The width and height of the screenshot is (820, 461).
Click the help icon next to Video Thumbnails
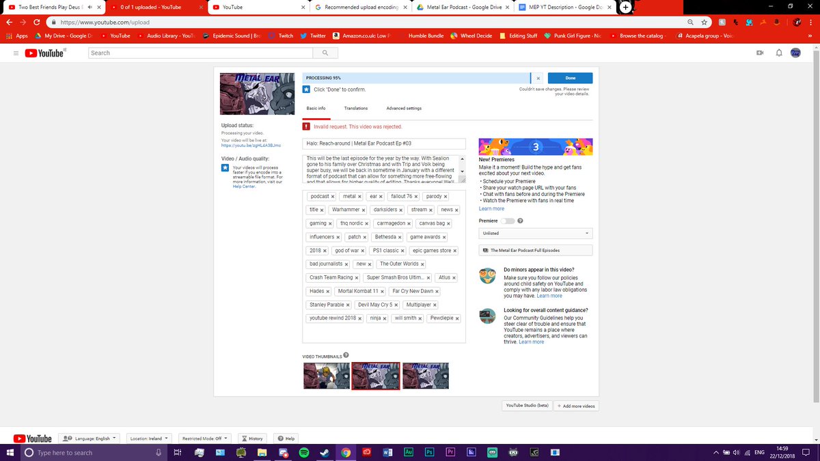tap(346, 355)
